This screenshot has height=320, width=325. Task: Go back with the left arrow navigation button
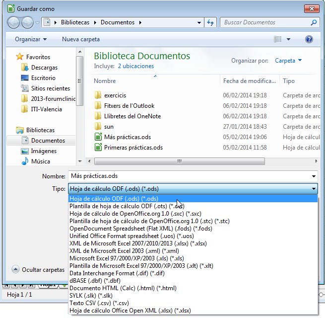pos(13,22)
